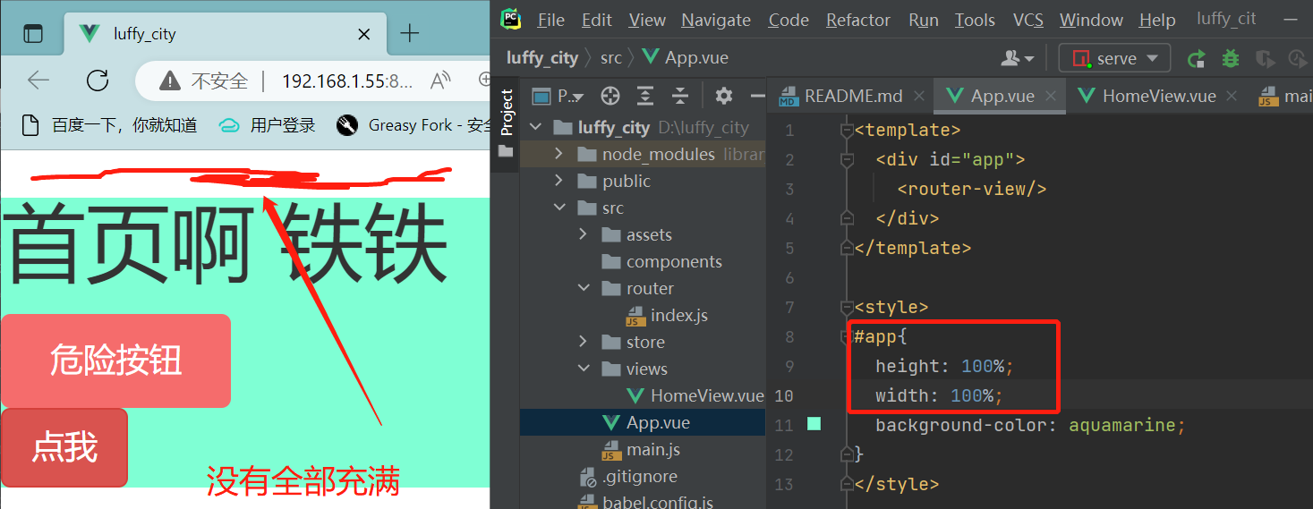Go back in the browser
Image resolution: width=1313 pixels, height=509 pixels.
(x=38, y=81)
